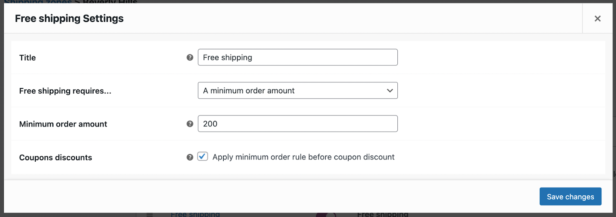Click the Minimum order amount field with 200

pyautogui.click(x=297, y=124)
